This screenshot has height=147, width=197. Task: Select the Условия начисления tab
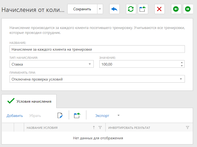(x=29, y=101)
